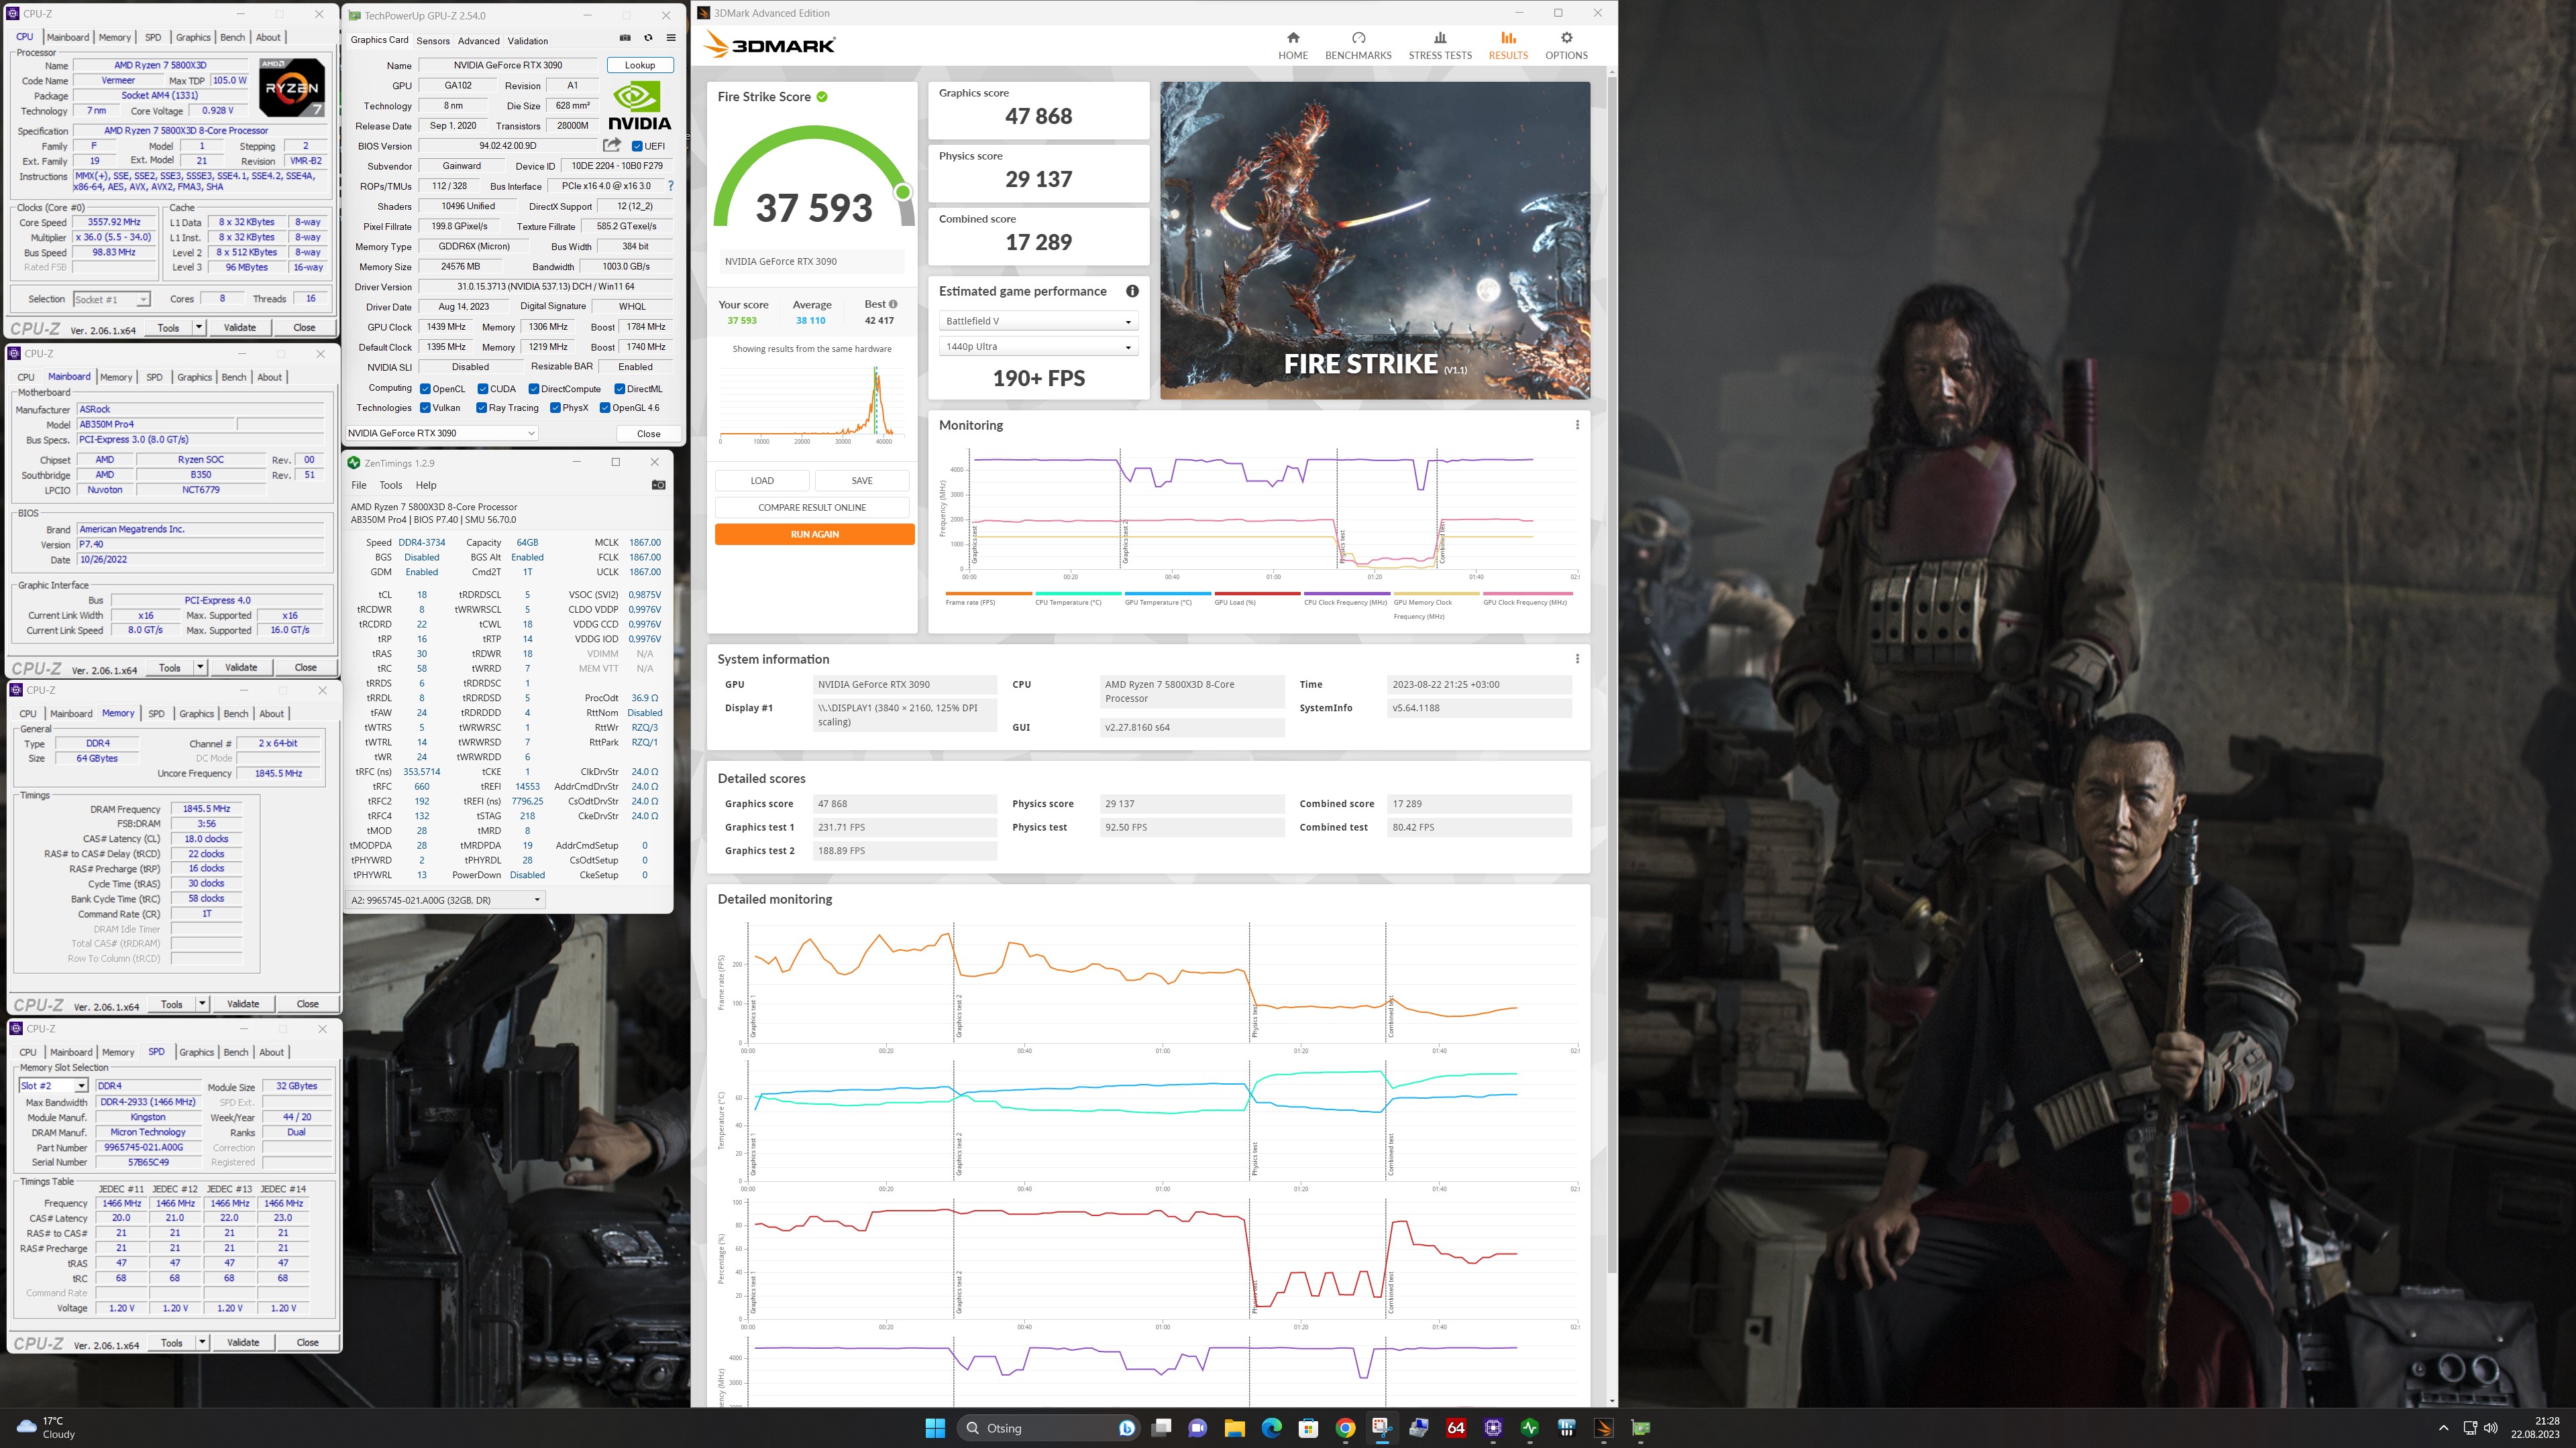Click the info icon beside Estimated game performance
Image resolution: width=2576 pixels, height=1448 pixels.
click(x=1132, y=291)
